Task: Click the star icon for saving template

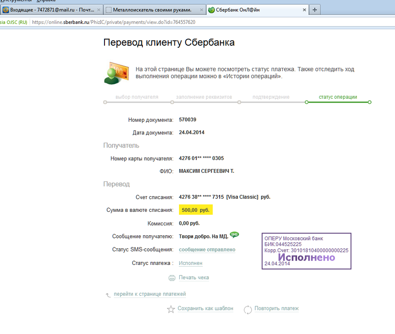Action: point(171,309)
